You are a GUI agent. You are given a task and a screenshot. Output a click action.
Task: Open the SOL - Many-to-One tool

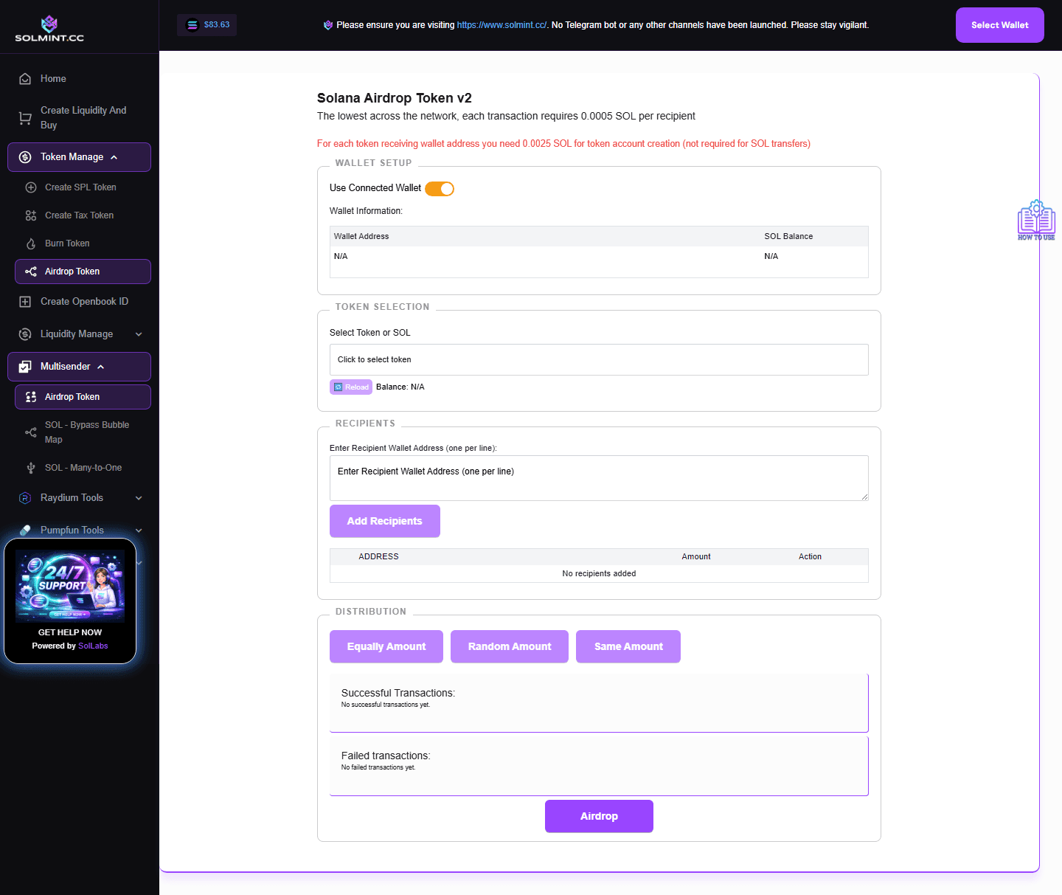83,467
